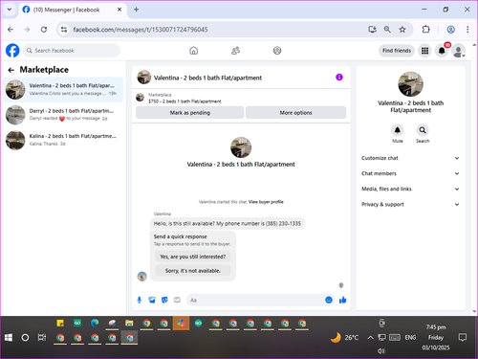Expand the Customize chat section

point(410,158)
